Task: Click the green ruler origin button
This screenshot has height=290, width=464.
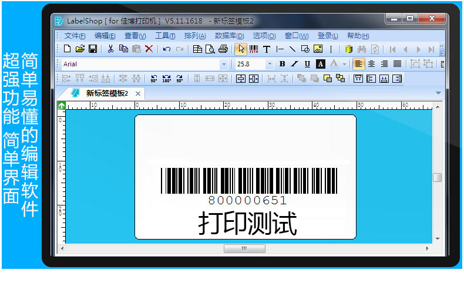Action: pos(62,105)
